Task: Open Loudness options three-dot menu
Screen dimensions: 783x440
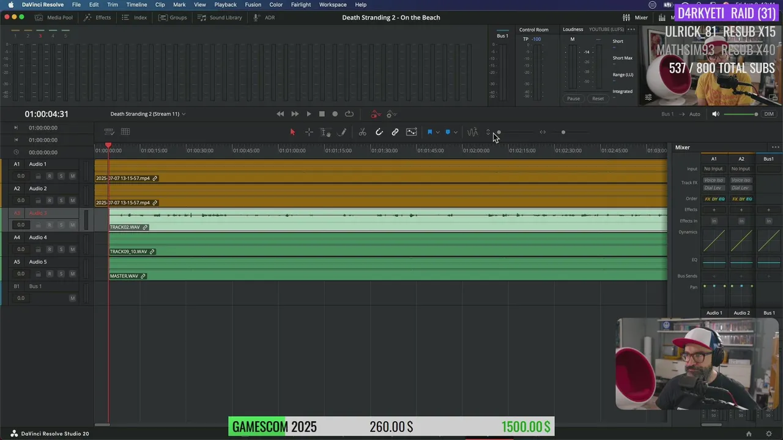Action: (x=631, y=29)
